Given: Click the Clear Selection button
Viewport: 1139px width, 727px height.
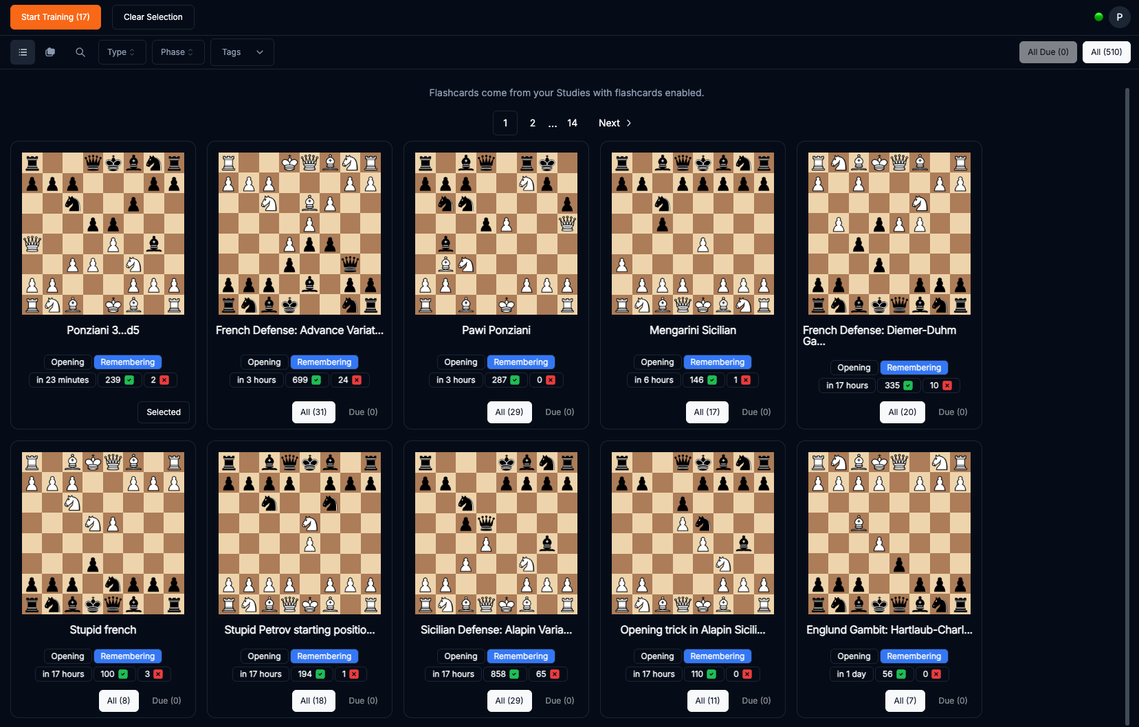Looking at the screenshot, I should pos(153,17).
